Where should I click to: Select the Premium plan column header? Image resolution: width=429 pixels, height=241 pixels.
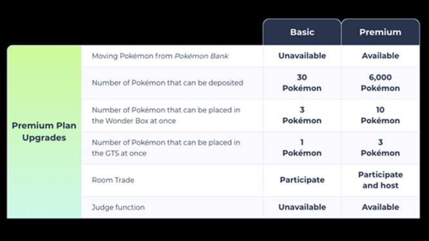pos(380,32)
